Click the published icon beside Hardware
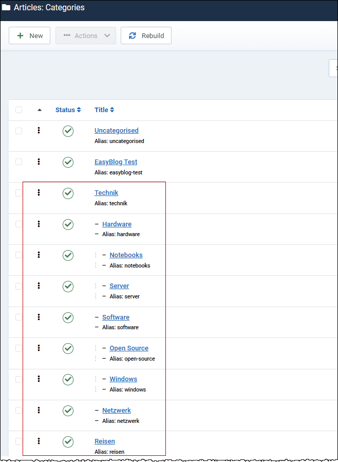Viewport: 338px width, 462px height. pos(68,224)
